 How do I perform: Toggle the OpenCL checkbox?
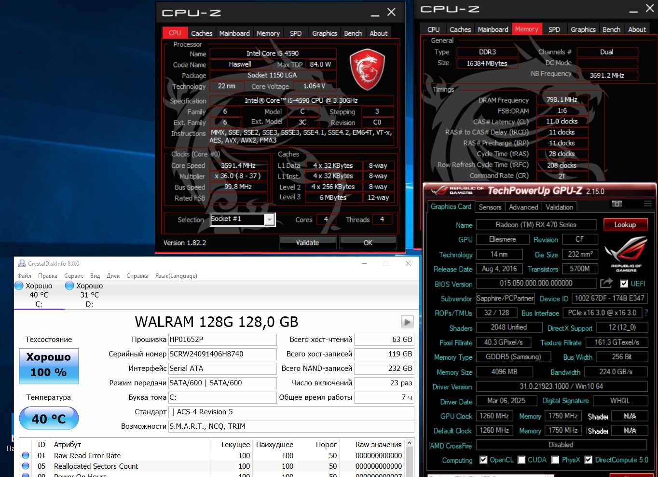(x=483, y=460)
